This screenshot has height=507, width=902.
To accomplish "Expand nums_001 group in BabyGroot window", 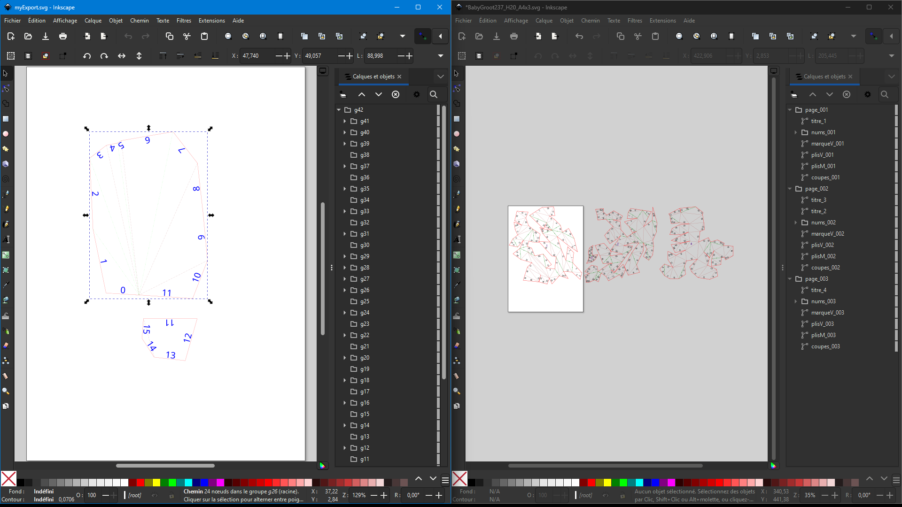I will pos(796,132).
